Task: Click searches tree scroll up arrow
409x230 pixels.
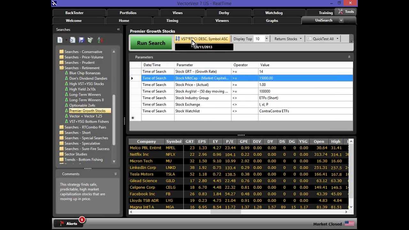Action: (x=114, y=51)
